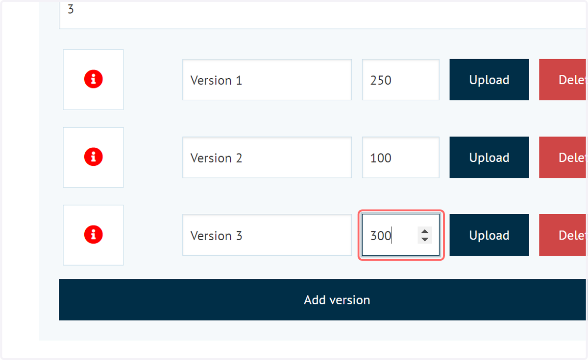Upload a file for Version 1
The width and height of the screenshot is (588, 360).
tap(489, 80)
